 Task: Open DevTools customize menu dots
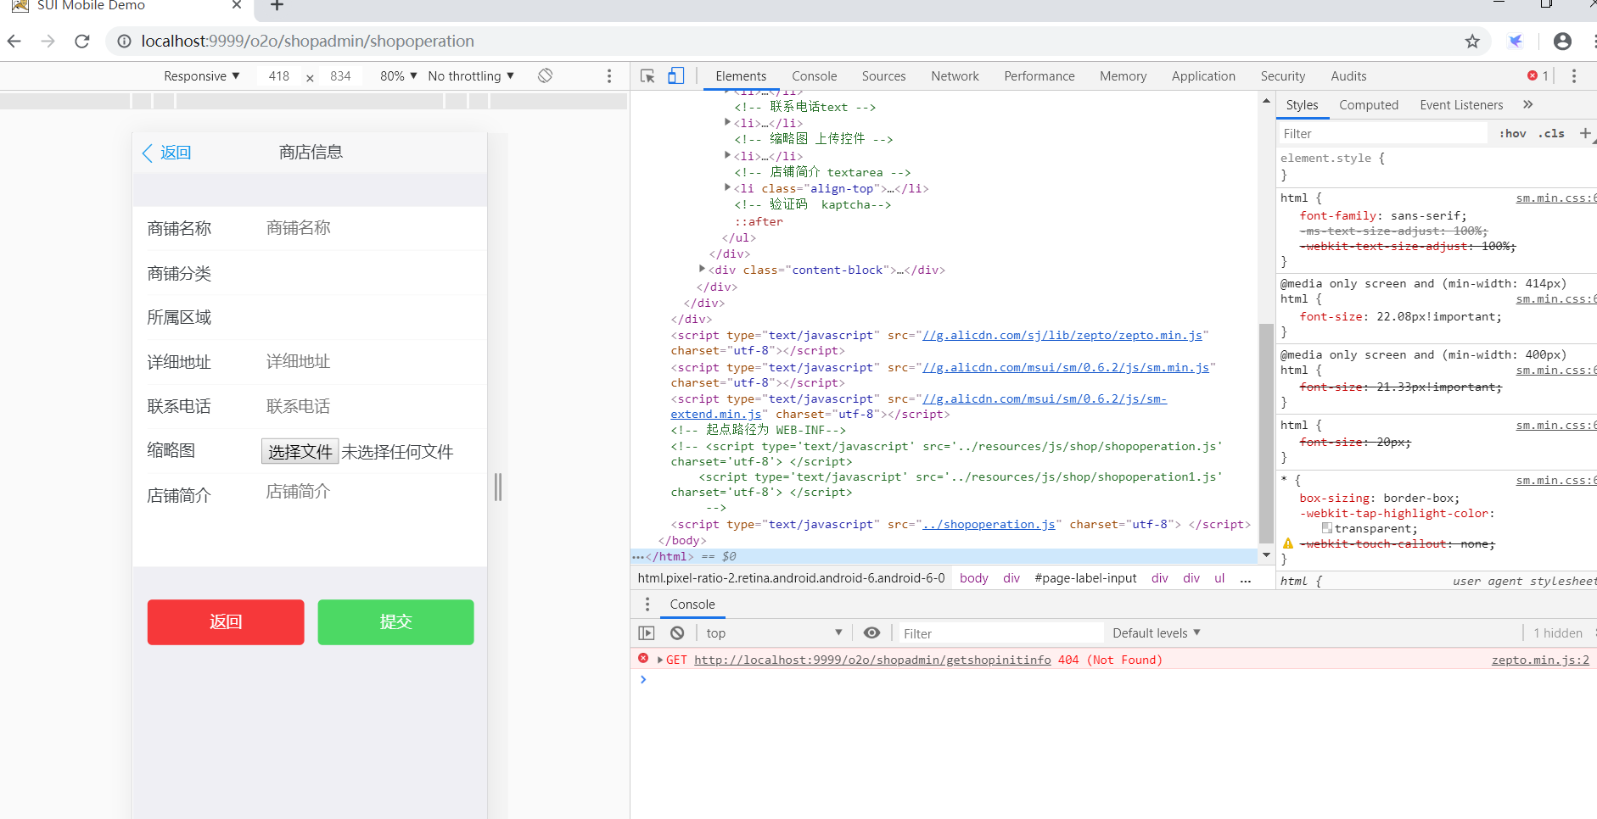(x=1573, y=75)
